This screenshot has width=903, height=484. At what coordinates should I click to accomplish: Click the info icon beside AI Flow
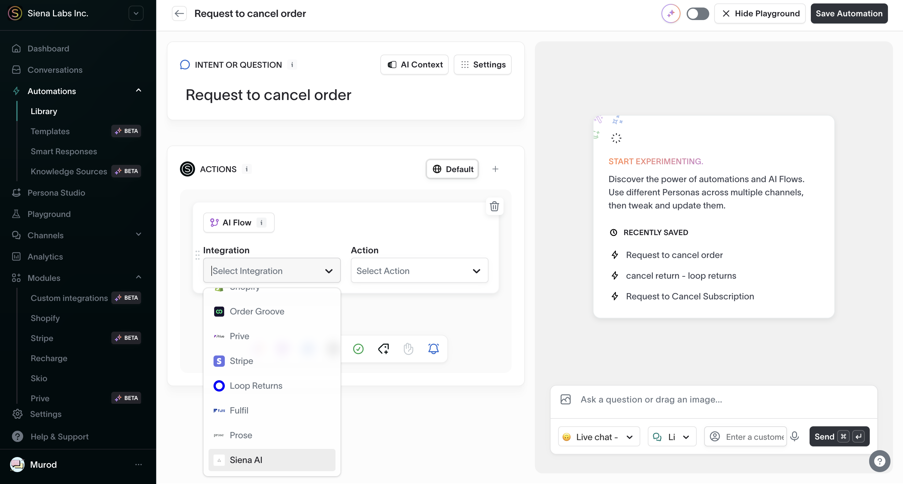261,223
